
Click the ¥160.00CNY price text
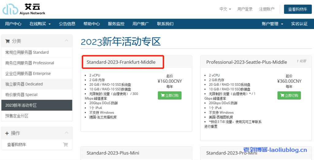pyautogui.click(x=170, y=81)
